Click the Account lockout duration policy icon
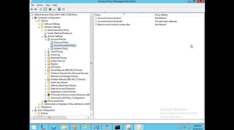The height and width of the screenshot is (130, 234). click(96, 18)
